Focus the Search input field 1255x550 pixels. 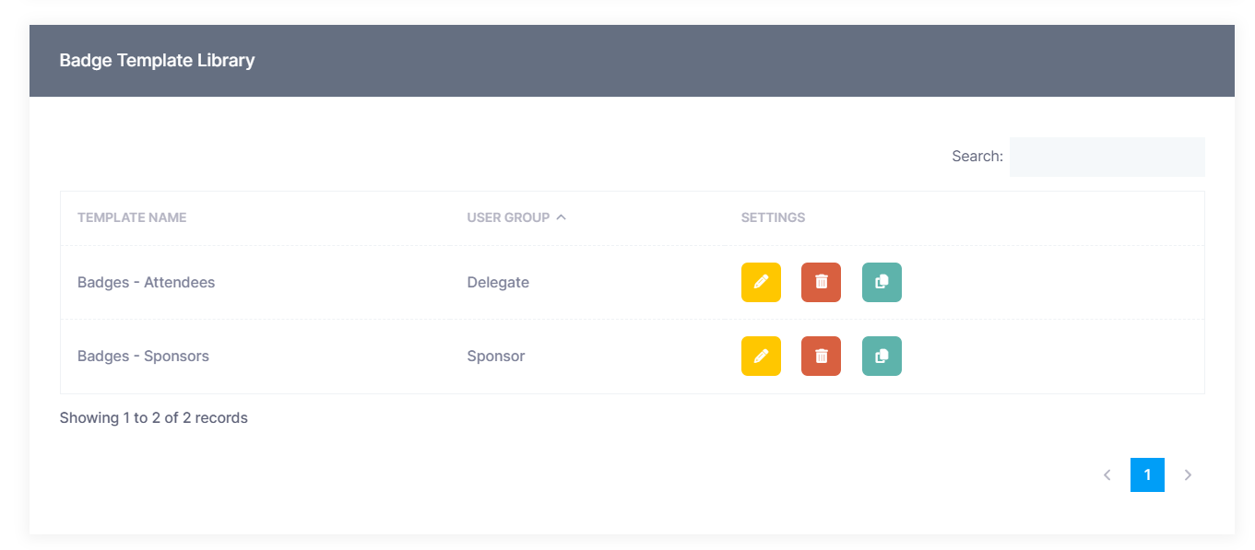1107,157
